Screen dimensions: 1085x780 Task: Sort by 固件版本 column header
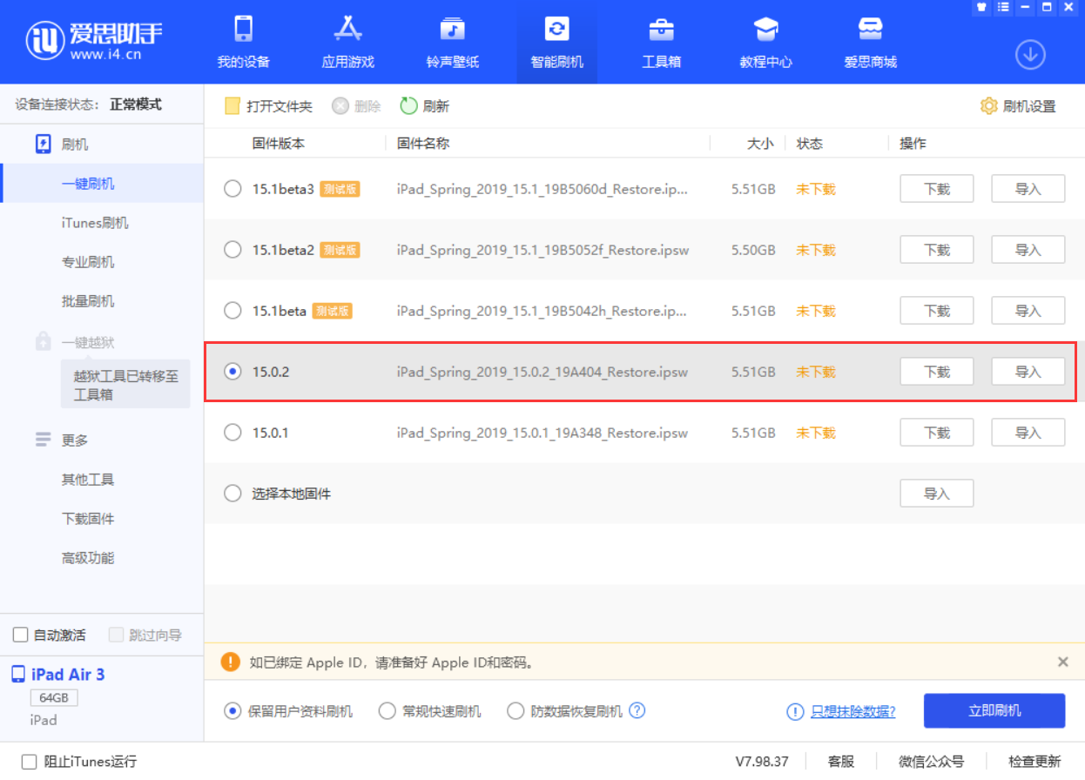pyautogui.click(x=279, y=144)
